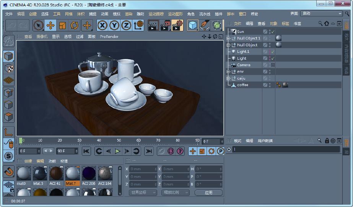Add a cube primitive object
Screen dimensions: 353x207
(x=193, y=26)
